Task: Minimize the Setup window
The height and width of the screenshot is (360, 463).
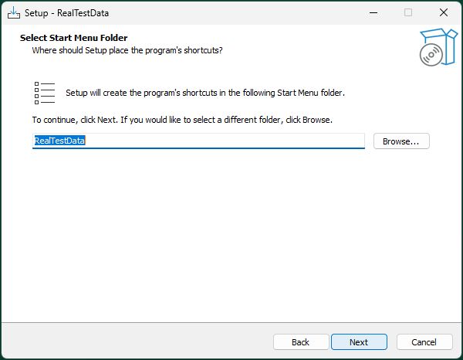Action: click(x=373, y=12)
